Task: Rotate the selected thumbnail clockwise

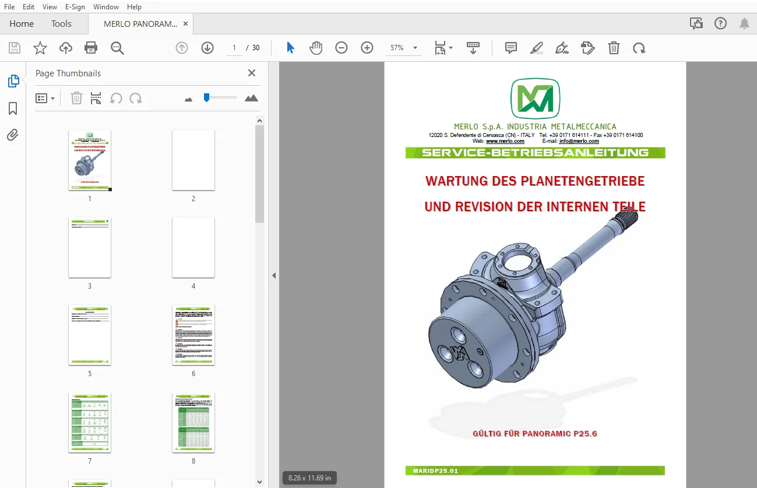Action: [x=136, y=98]
